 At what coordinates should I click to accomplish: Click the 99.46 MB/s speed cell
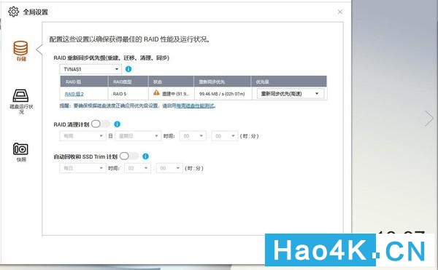click(x=222, y=94)
